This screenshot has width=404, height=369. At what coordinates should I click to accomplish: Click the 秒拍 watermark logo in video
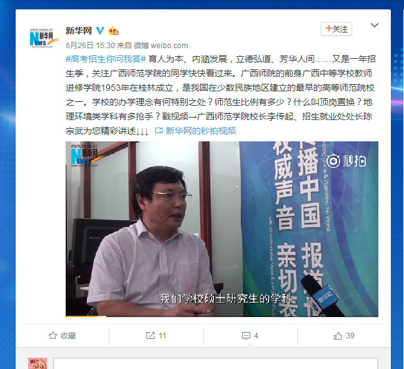coord(346,161)
